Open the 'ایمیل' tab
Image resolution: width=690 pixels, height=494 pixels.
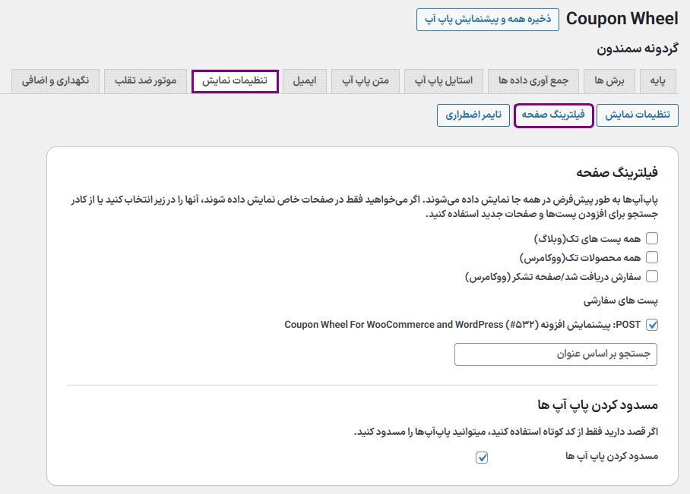coord(305,81)
